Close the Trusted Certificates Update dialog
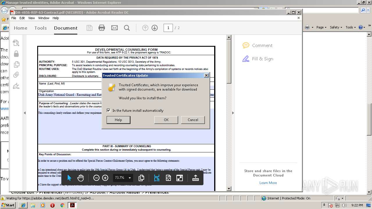This screenshot has width=372, height=209. pos(206,75)
